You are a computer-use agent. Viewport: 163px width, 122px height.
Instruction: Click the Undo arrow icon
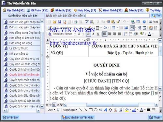pos(124,22)
